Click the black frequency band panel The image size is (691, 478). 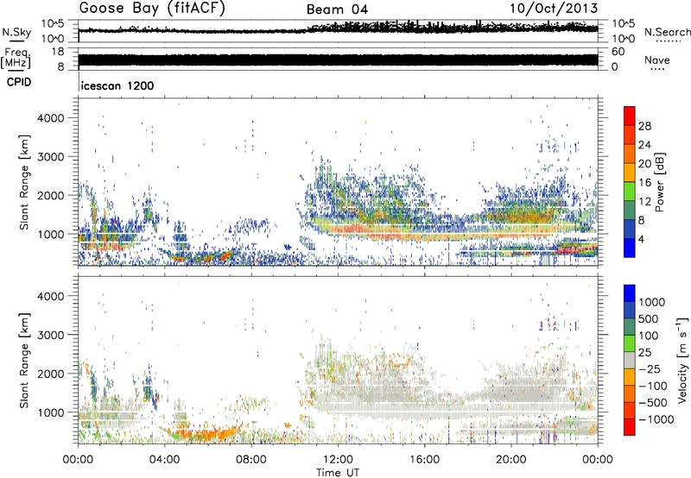click(338, 60)
